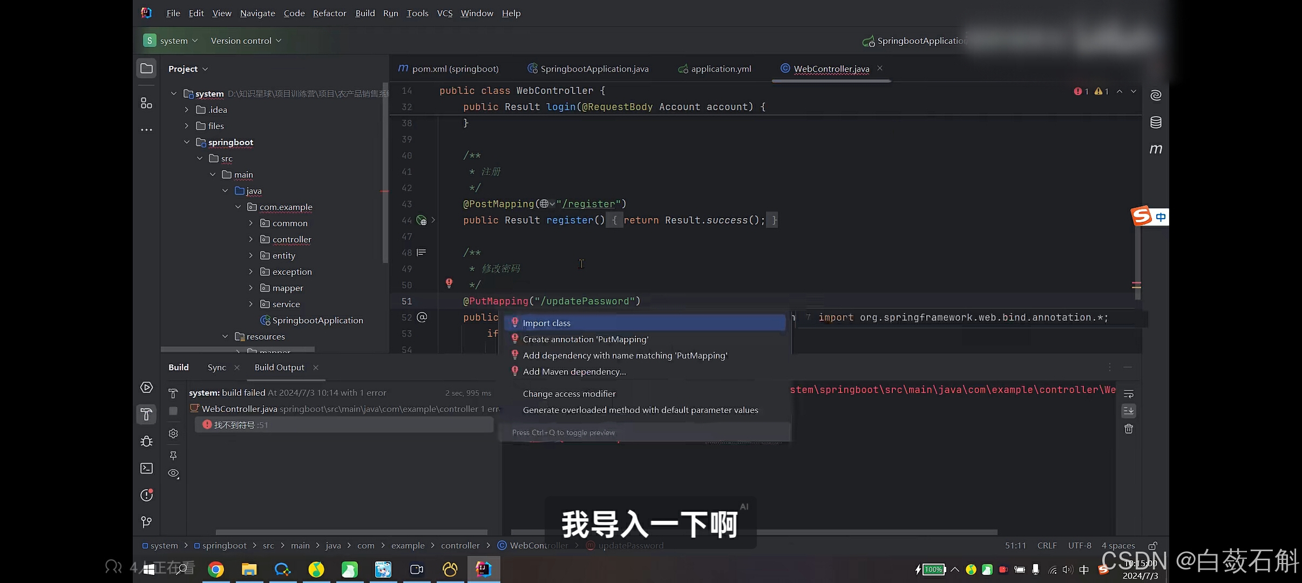Choose Add Maven dependency option
1302x583 pixels.
click(574, 371)
